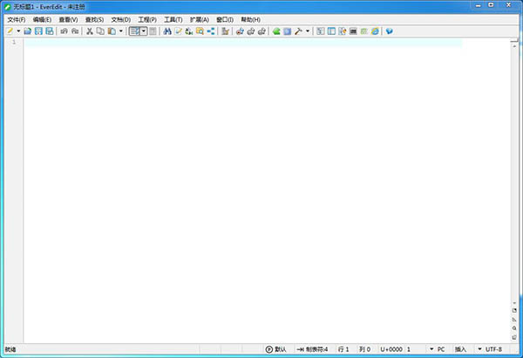
Task: Toggle insert mode 插入 in status bar
Action: [461, 349]
